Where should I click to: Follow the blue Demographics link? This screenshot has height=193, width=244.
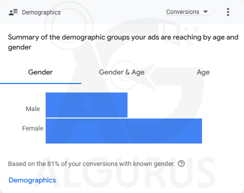(32, 180)
